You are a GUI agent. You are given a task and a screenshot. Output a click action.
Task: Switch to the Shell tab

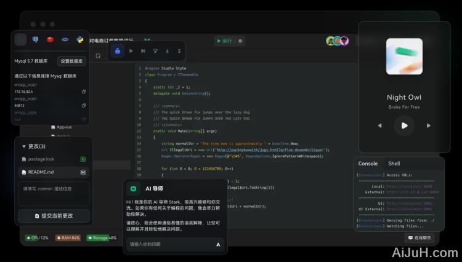tap(394, 164)
